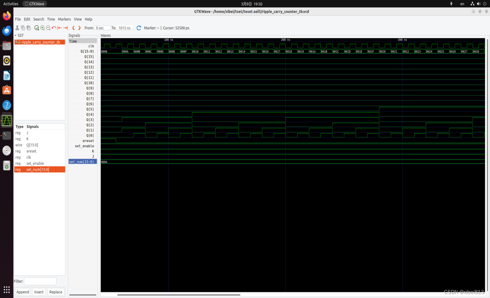The image size is (490, 298).
Task: Open the en input language indicator
Action: point(462,4)
